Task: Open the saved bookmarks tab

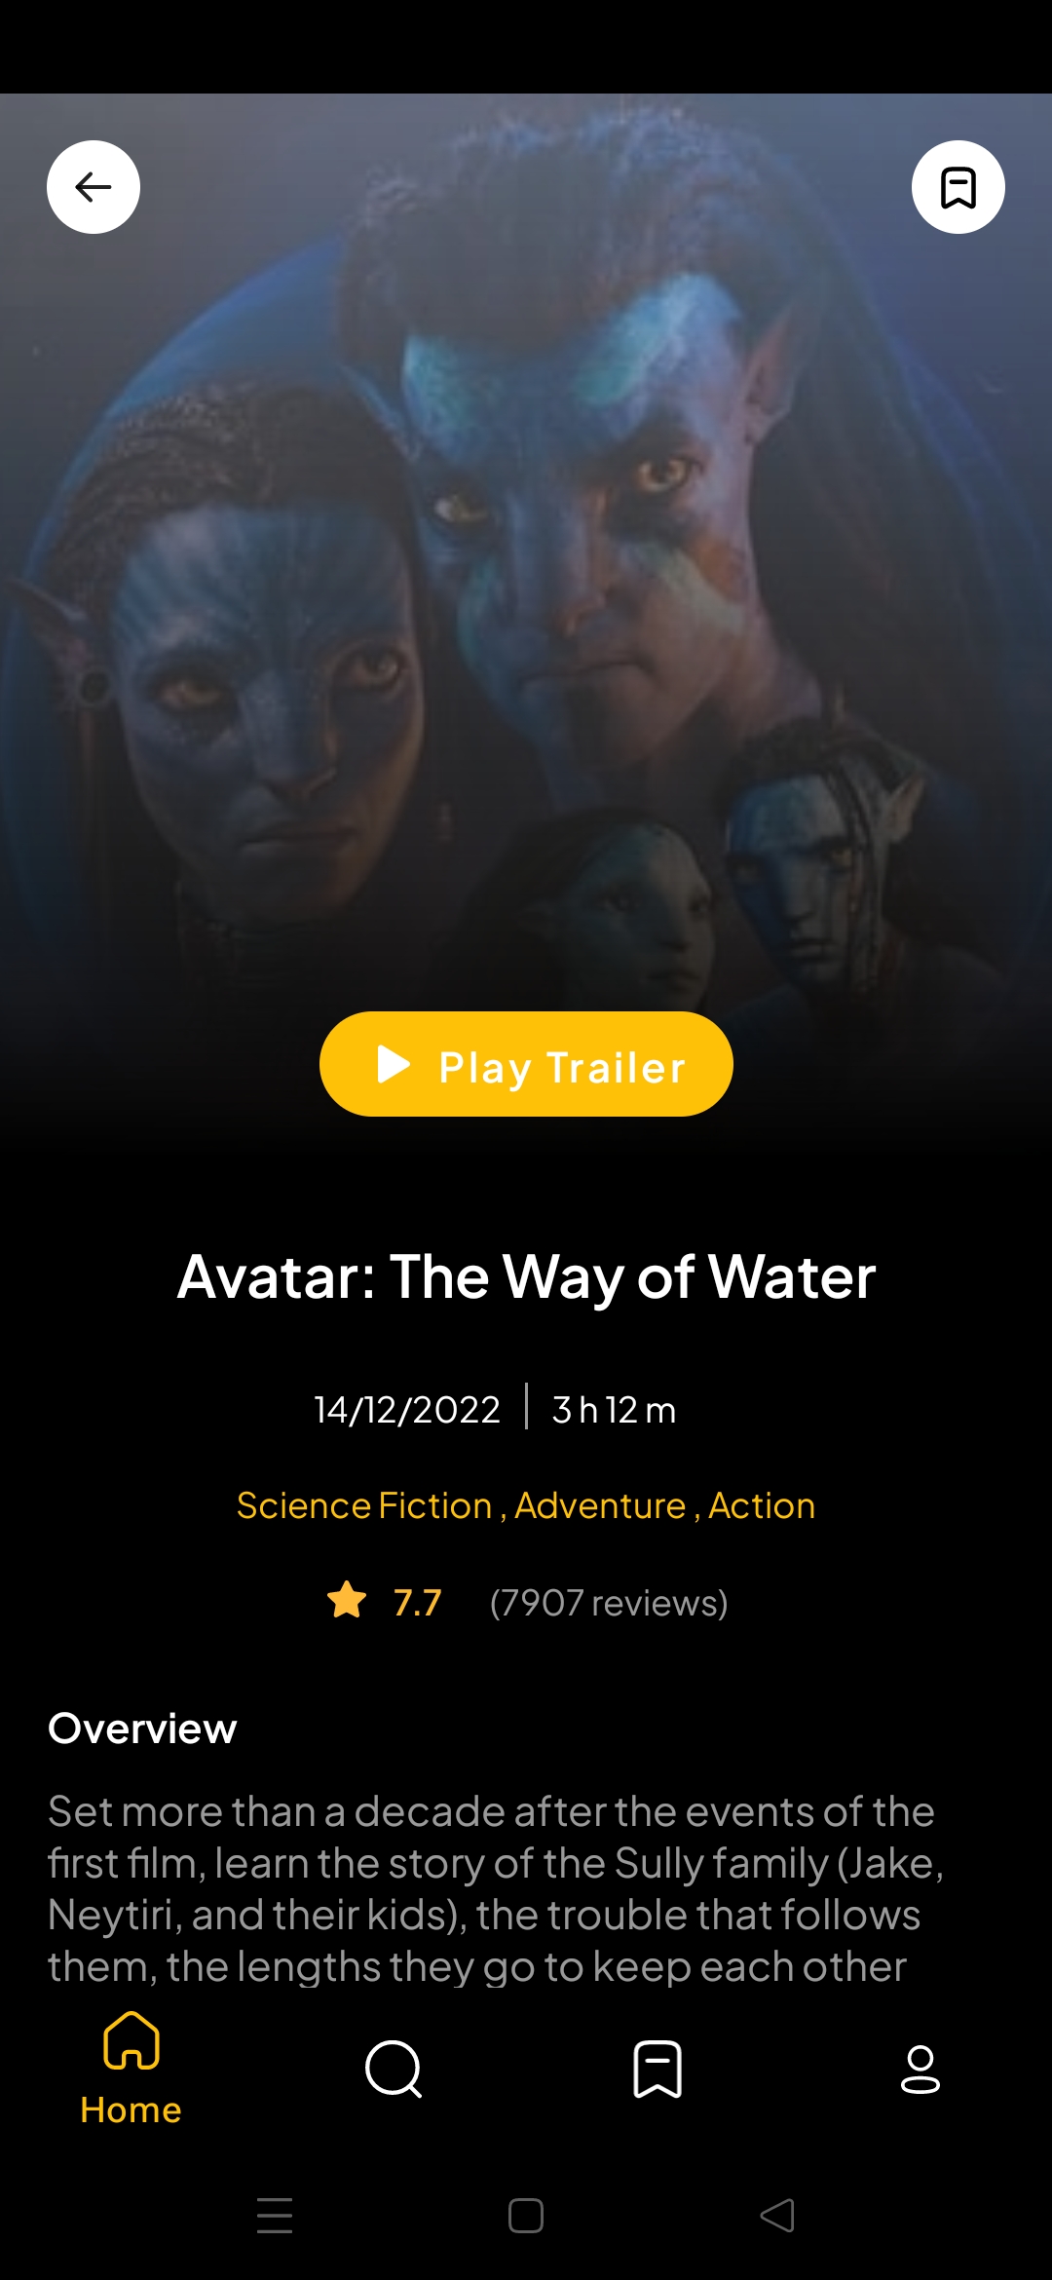Action: pos(657,2069)
